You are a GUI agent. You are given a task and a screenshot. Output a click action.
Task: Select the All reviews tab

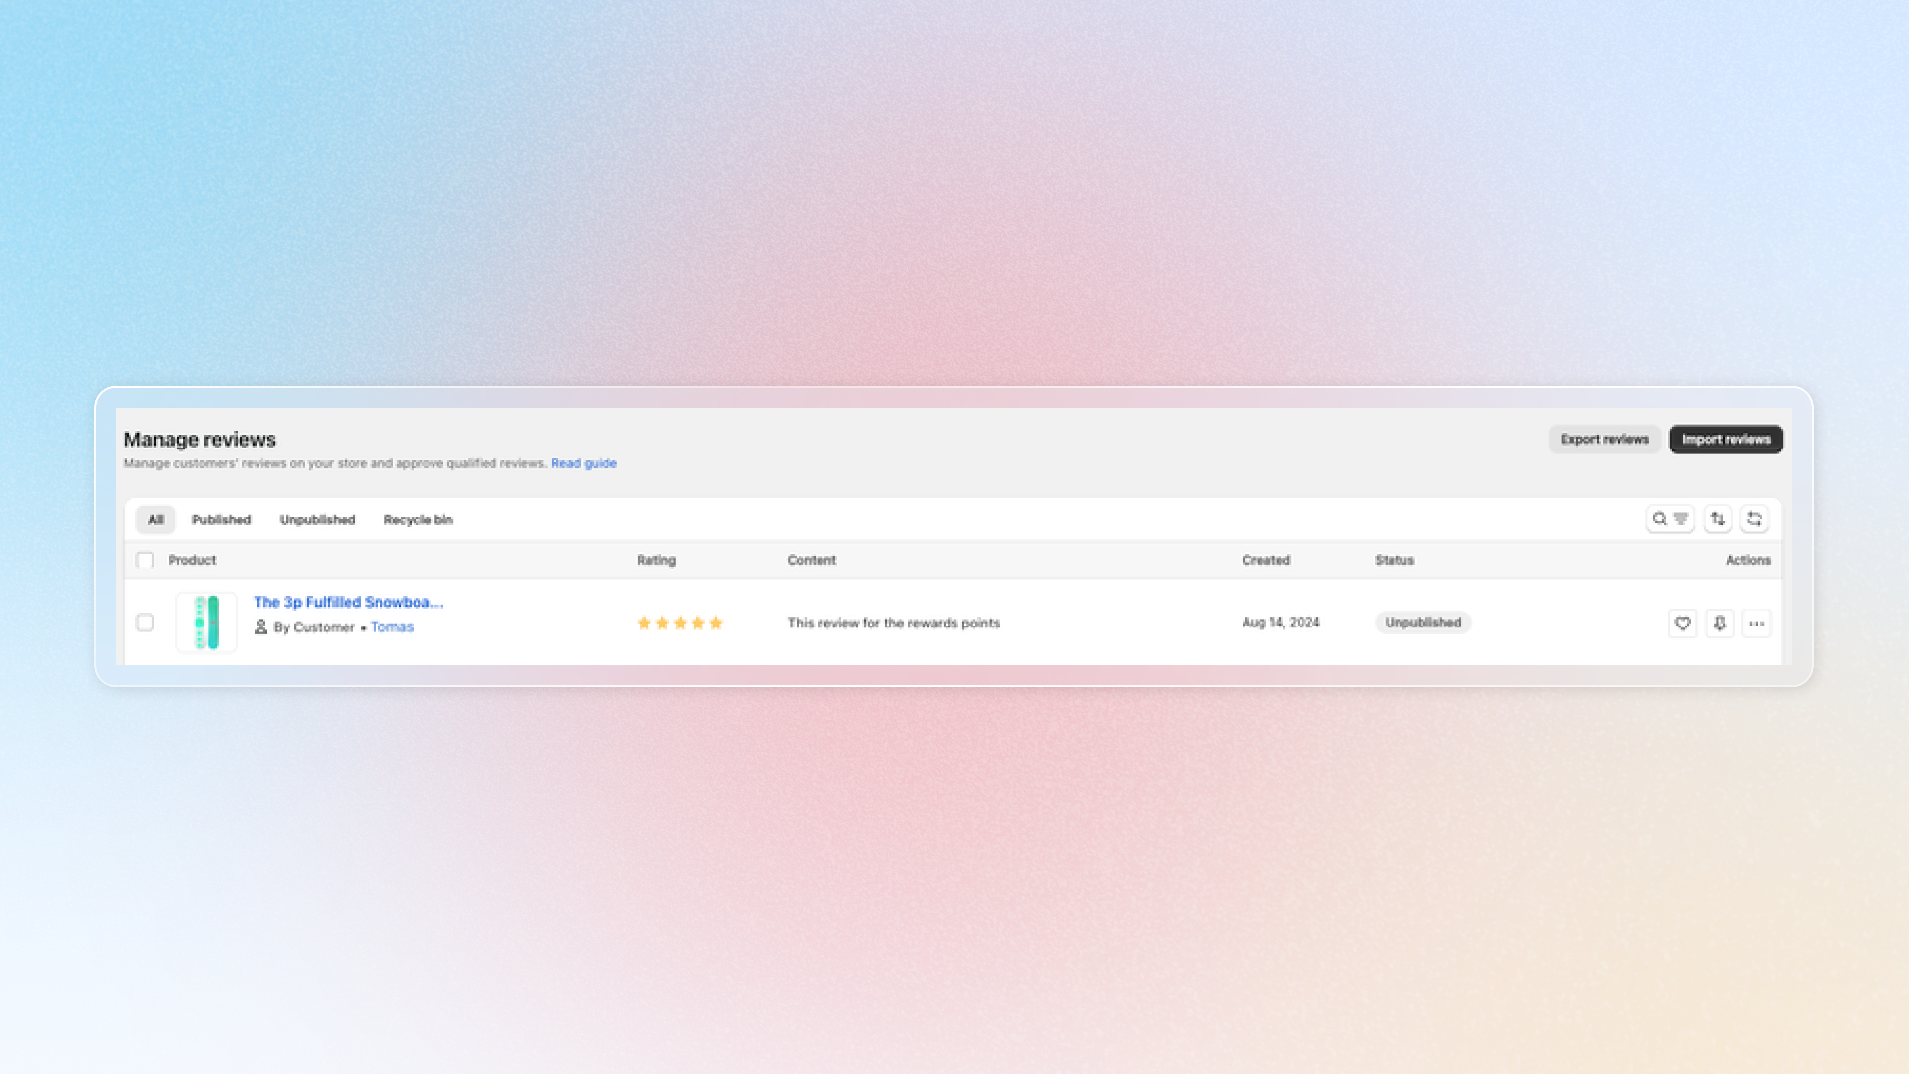155,520
